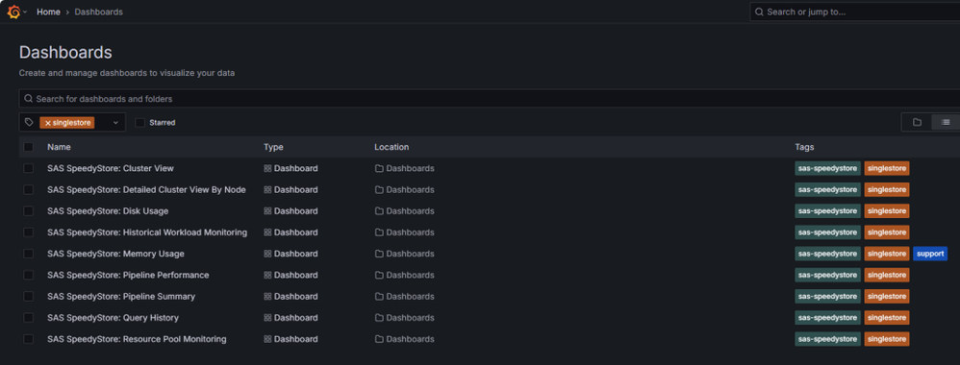Switch to folder view icon
960x365 pixels.
click(x=917, y=122)
